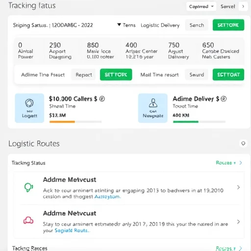Click the arrow button at top right corner
251x251 pixels.
click(243, 6)
